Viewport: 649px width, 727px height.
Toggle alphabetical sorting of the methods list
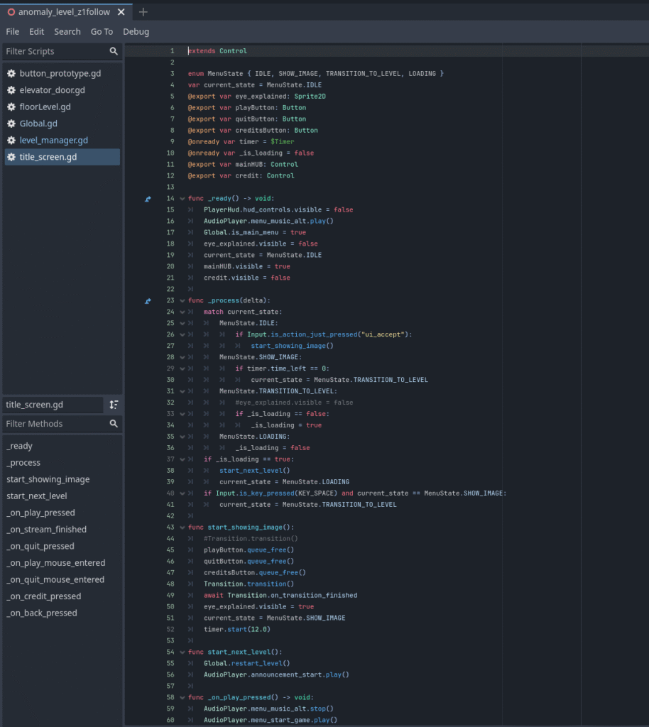click(x=114, y=405)
